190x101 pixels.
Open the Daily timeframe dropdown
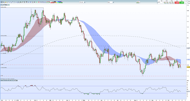[x=111, y=2]
